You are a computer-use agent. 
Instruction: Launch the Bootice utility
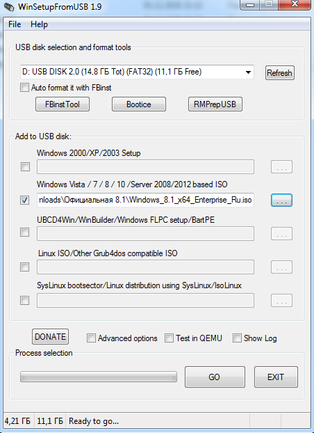point(139,104)
